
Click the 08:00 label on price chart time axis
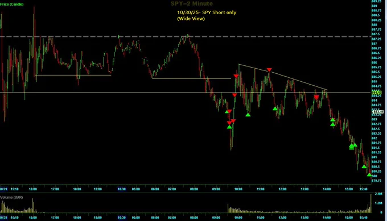pyautogui.click(x=194, y=189)
